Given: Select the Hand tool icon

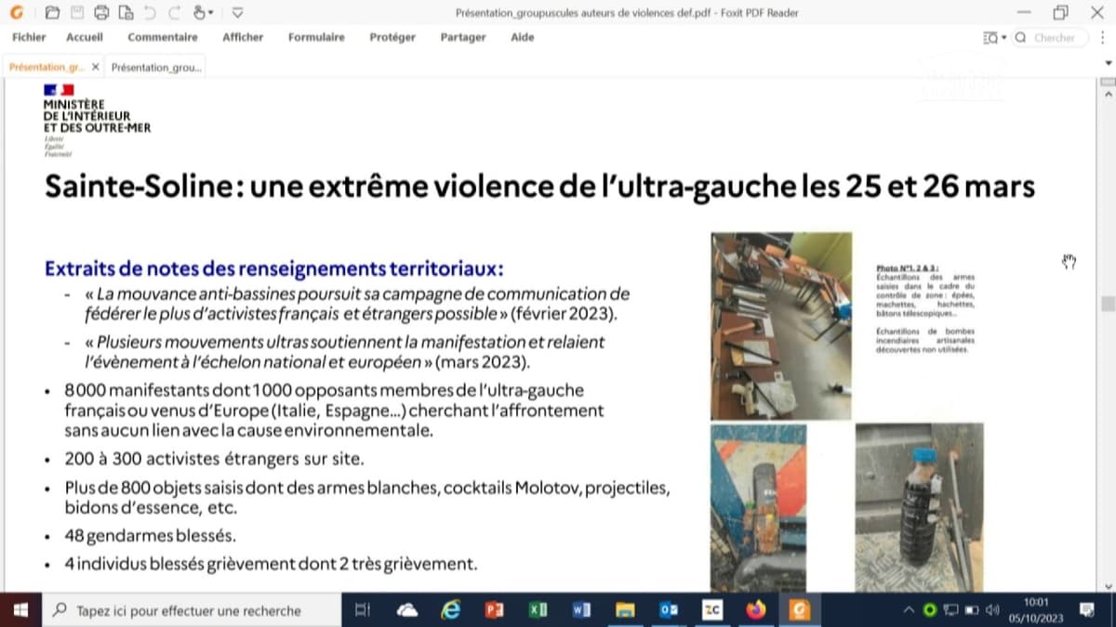Looking at the screenshot, I should tap(200, 13).
